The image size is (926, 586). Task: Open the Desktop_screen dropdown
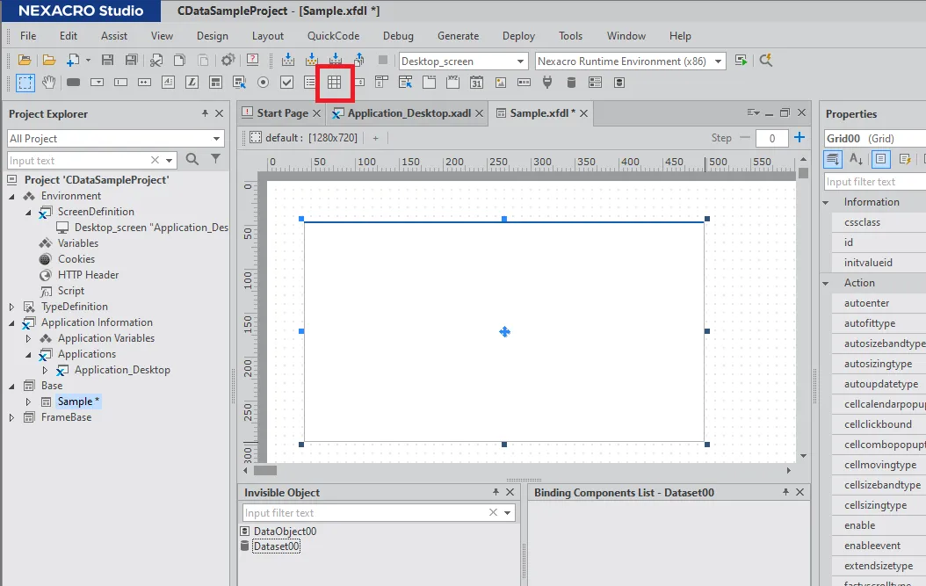(462, 61)
